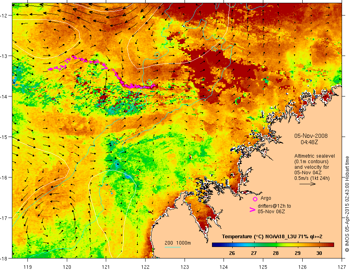
Task: Click the date label 05-Nov-2008
Action: pyautogui.click(x=311, y=136)
